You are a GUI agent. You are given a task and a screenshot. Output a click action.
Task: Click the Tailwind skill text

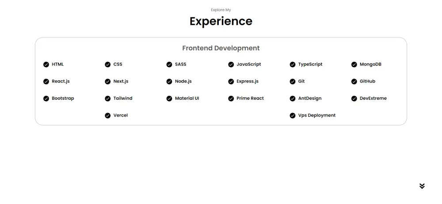pyautogui.click(x=123, y=98)
